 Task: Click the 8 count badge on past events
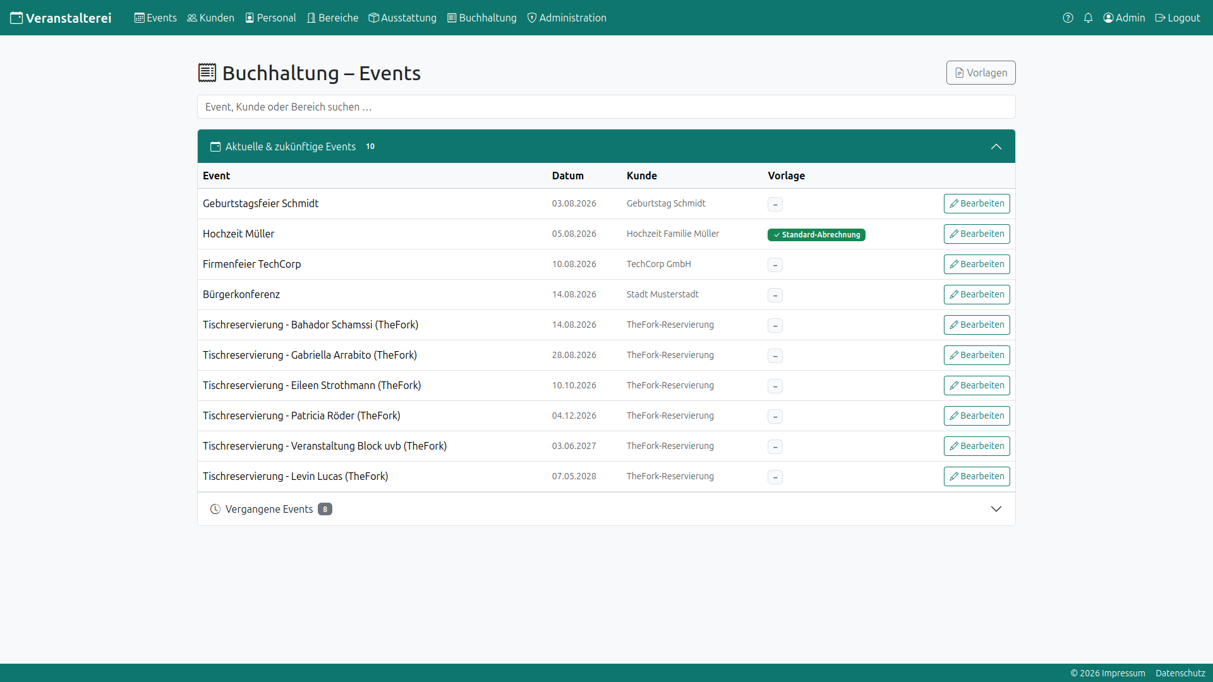(x=325, y=509)
